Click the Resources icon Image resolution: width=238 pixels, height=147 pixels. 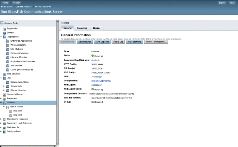pos(4,99)
